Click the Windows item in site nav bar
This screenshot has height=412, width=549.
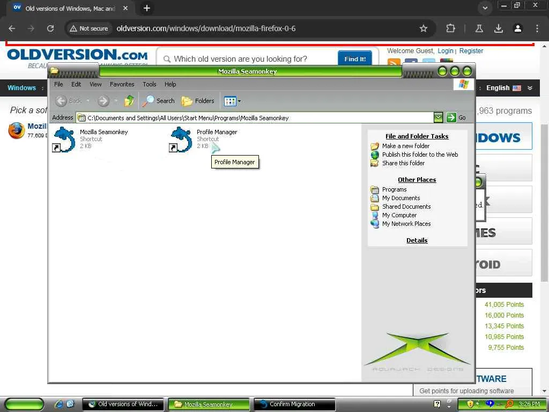tap(21, 88)
